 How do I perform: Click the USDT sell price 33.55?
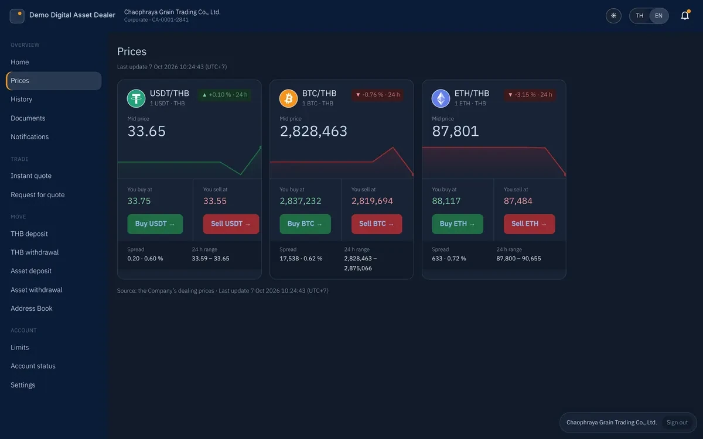coord(215,201)
